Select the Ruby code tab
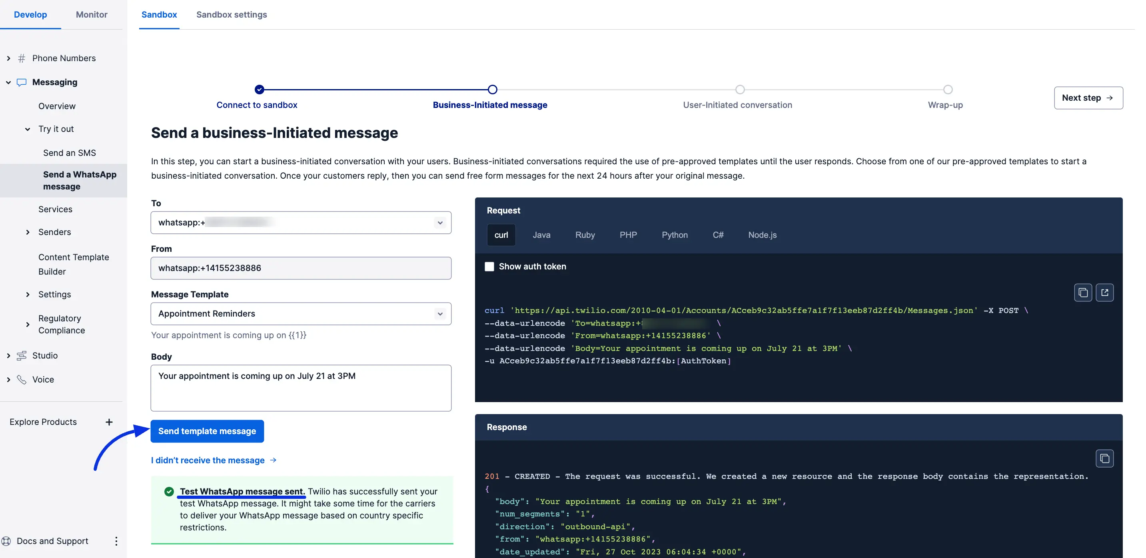Viewport: 1146px width, 558px height. tap(585, 235)
